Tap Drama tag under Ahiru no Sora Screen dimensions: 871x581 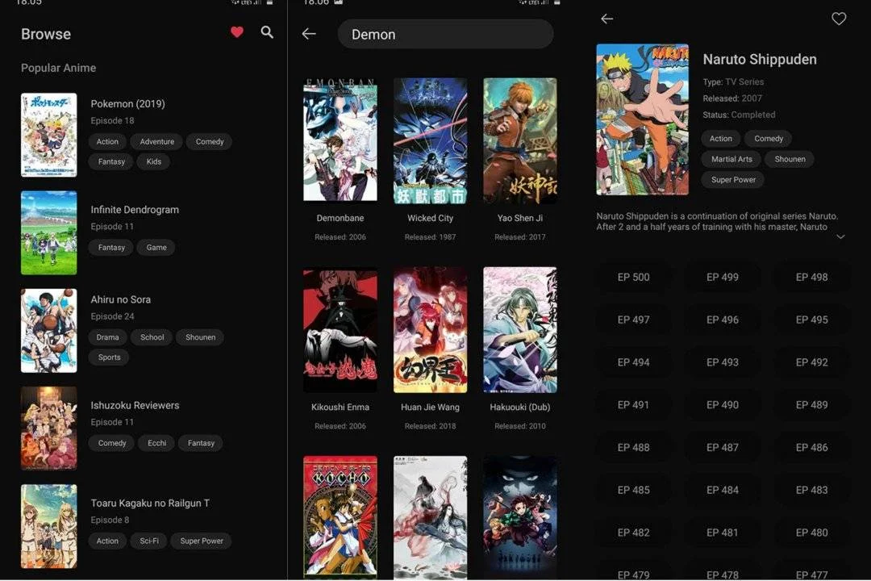(x=107, y=337)
